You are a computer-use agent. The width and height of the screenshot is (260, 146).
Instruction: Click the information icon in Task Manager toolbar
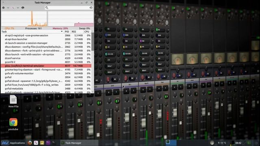(23, 8)
